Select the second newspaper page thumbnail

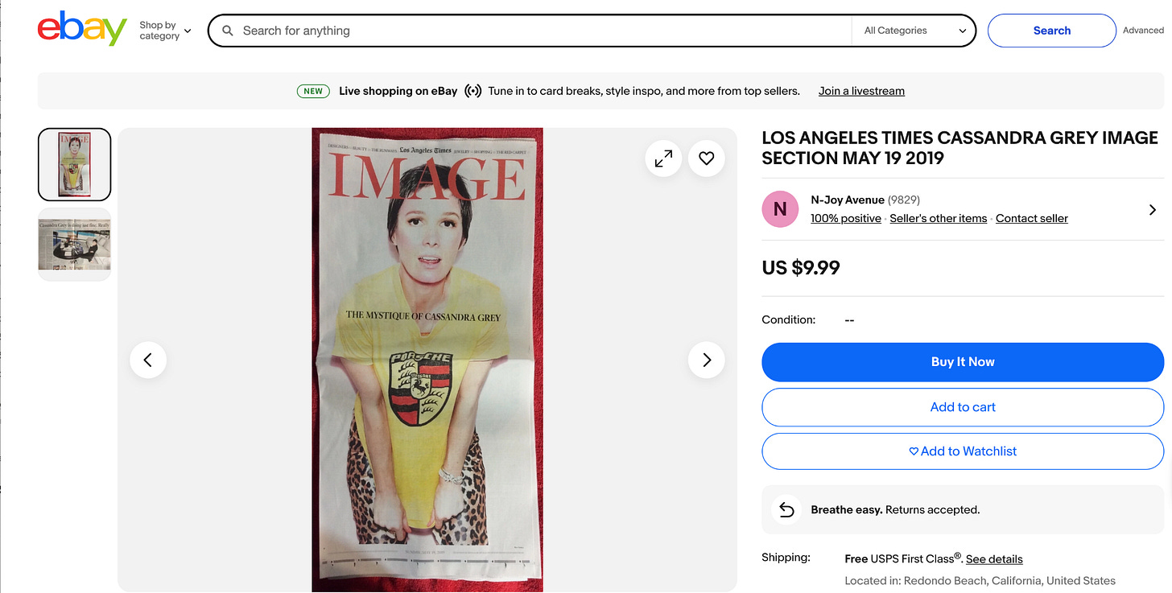coord(74,245)
